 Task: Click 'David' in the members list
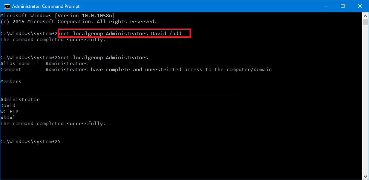8,106
